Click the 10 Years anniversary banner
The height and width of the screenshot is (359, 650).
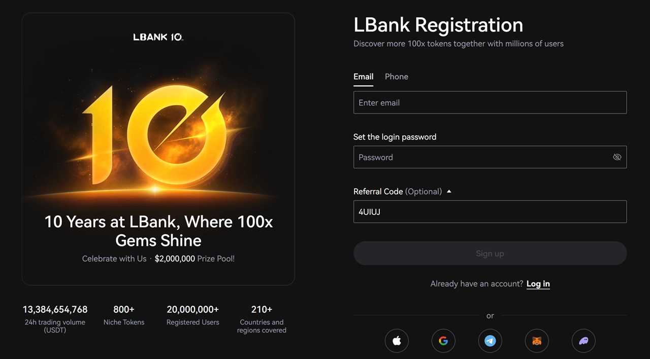tap(158, 147)
